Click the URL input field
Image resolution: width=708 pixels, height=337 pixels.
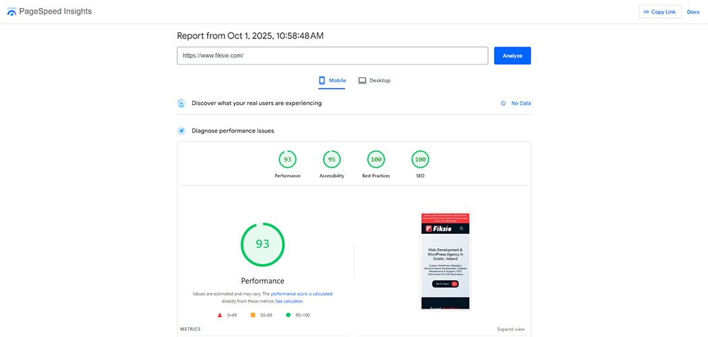(x=332, y=55)
